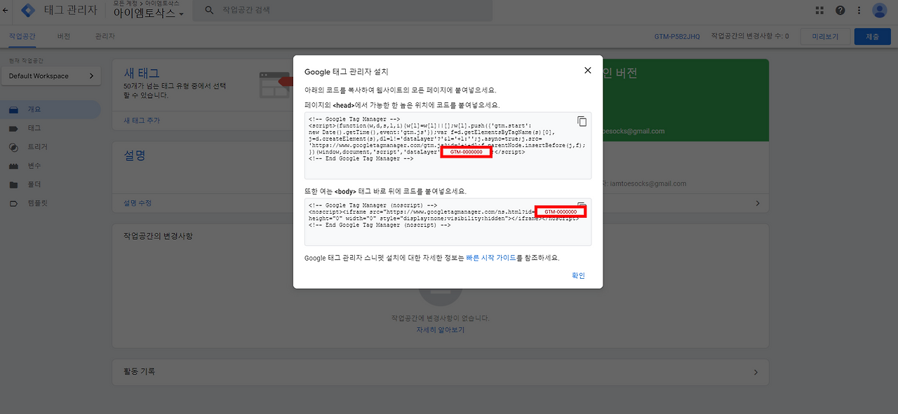Click the 확인 button in the dialog
Image resolution: width=898 pixels, height=414 pixels.
click(x=578, y=275)
